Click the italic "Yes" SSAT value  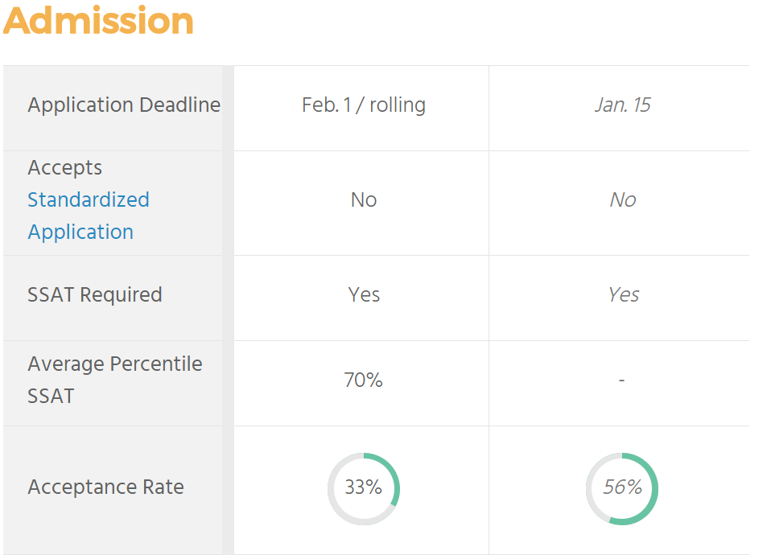(x=623, y=295)
